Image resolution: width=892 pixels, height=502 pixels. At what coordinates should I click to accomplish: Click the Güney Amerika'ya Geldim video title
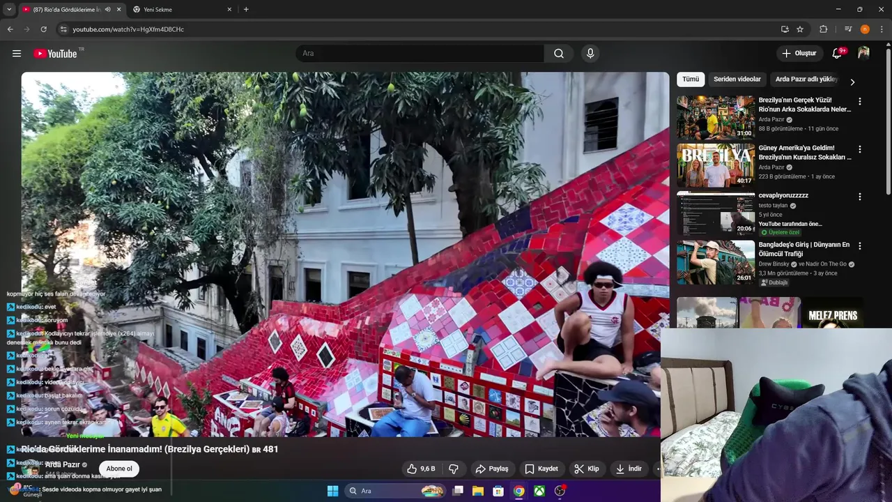tap(805, 153)
